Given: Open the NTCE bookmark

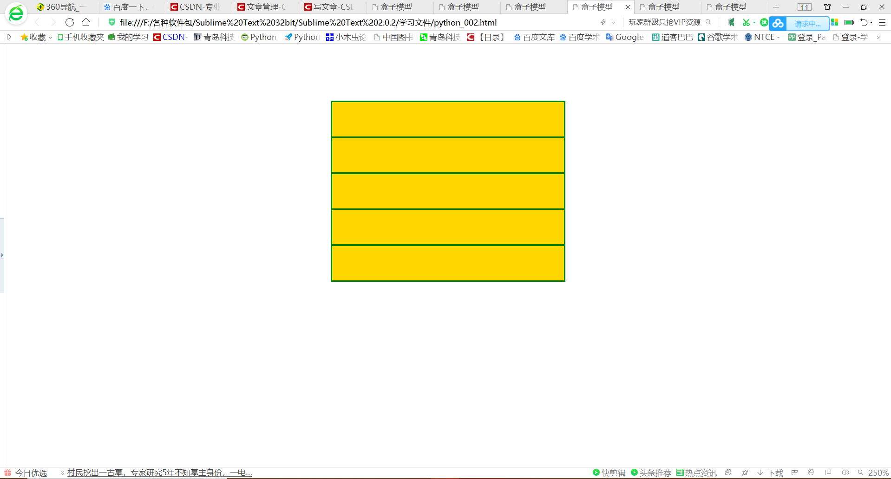Looking at the screenshot, I should [762, 37].
